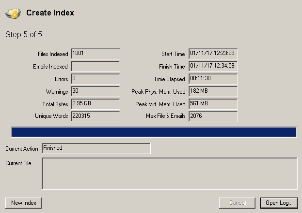This screenshot has width=302, height=213.
Task: Click inside the empty Current File box
Action: [x=169, y=174]
